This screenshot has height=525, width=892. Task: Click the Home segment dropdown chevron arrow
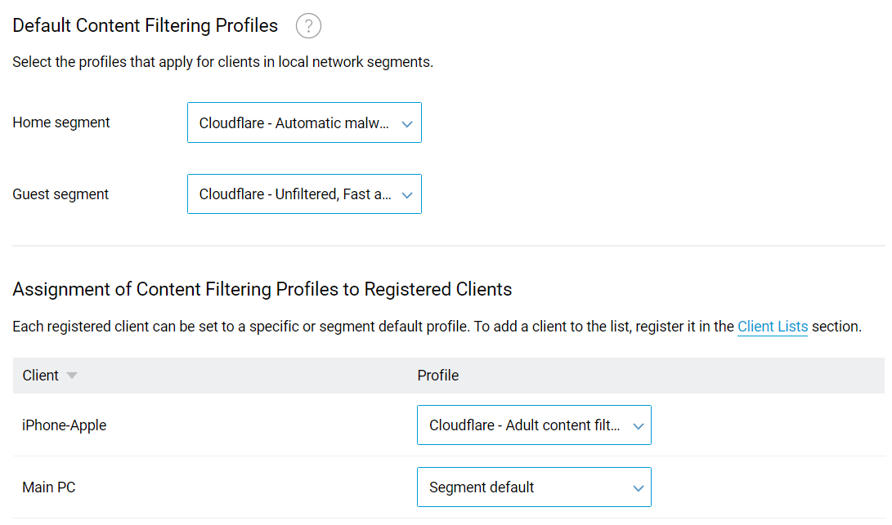406,124
